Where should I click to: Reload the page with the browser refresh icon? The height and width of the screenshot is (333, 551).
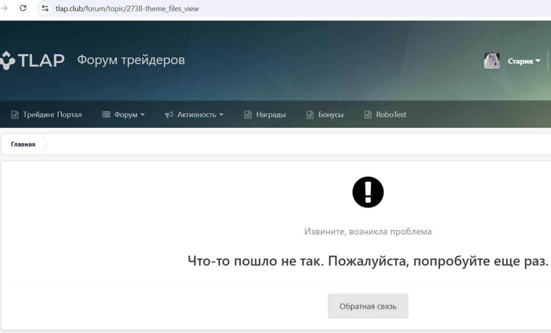[x=23, y=8]
